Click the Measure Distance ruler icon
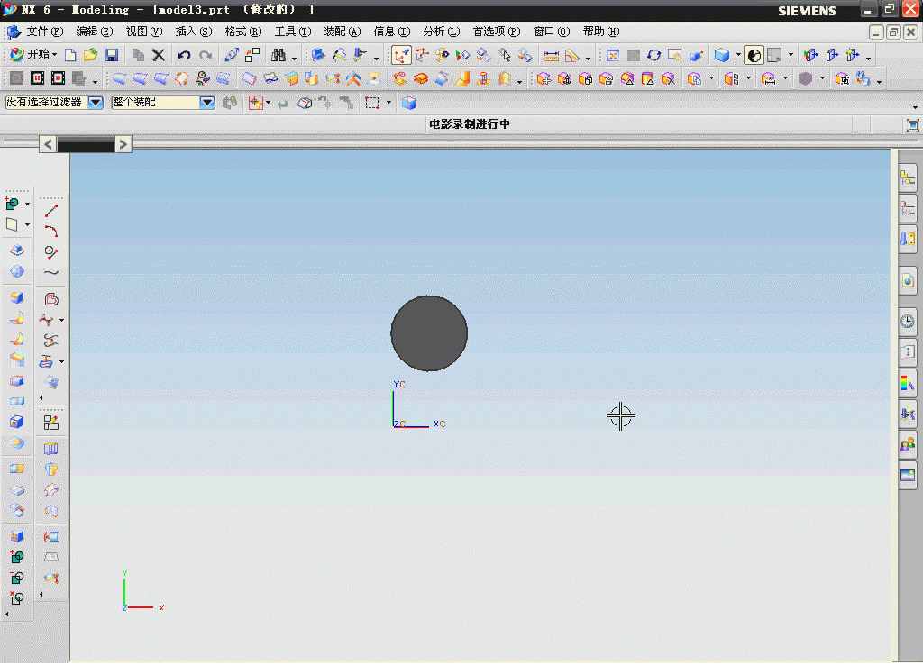The width and height of the screenshot is (923, 665). 551,56
